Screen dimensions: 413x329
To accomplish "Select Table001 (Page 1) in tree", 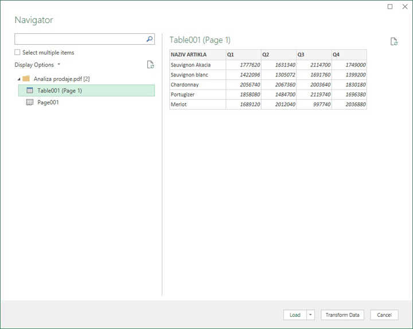I will (87, 90).
